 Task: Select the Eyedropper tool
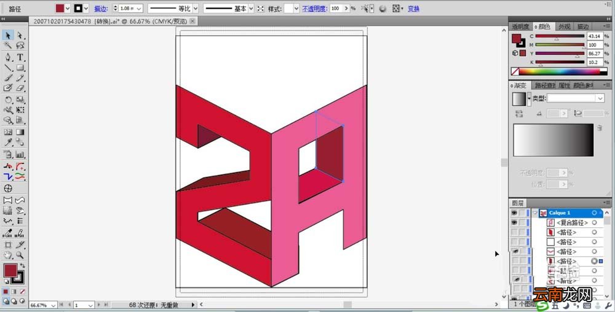point(8,142)
